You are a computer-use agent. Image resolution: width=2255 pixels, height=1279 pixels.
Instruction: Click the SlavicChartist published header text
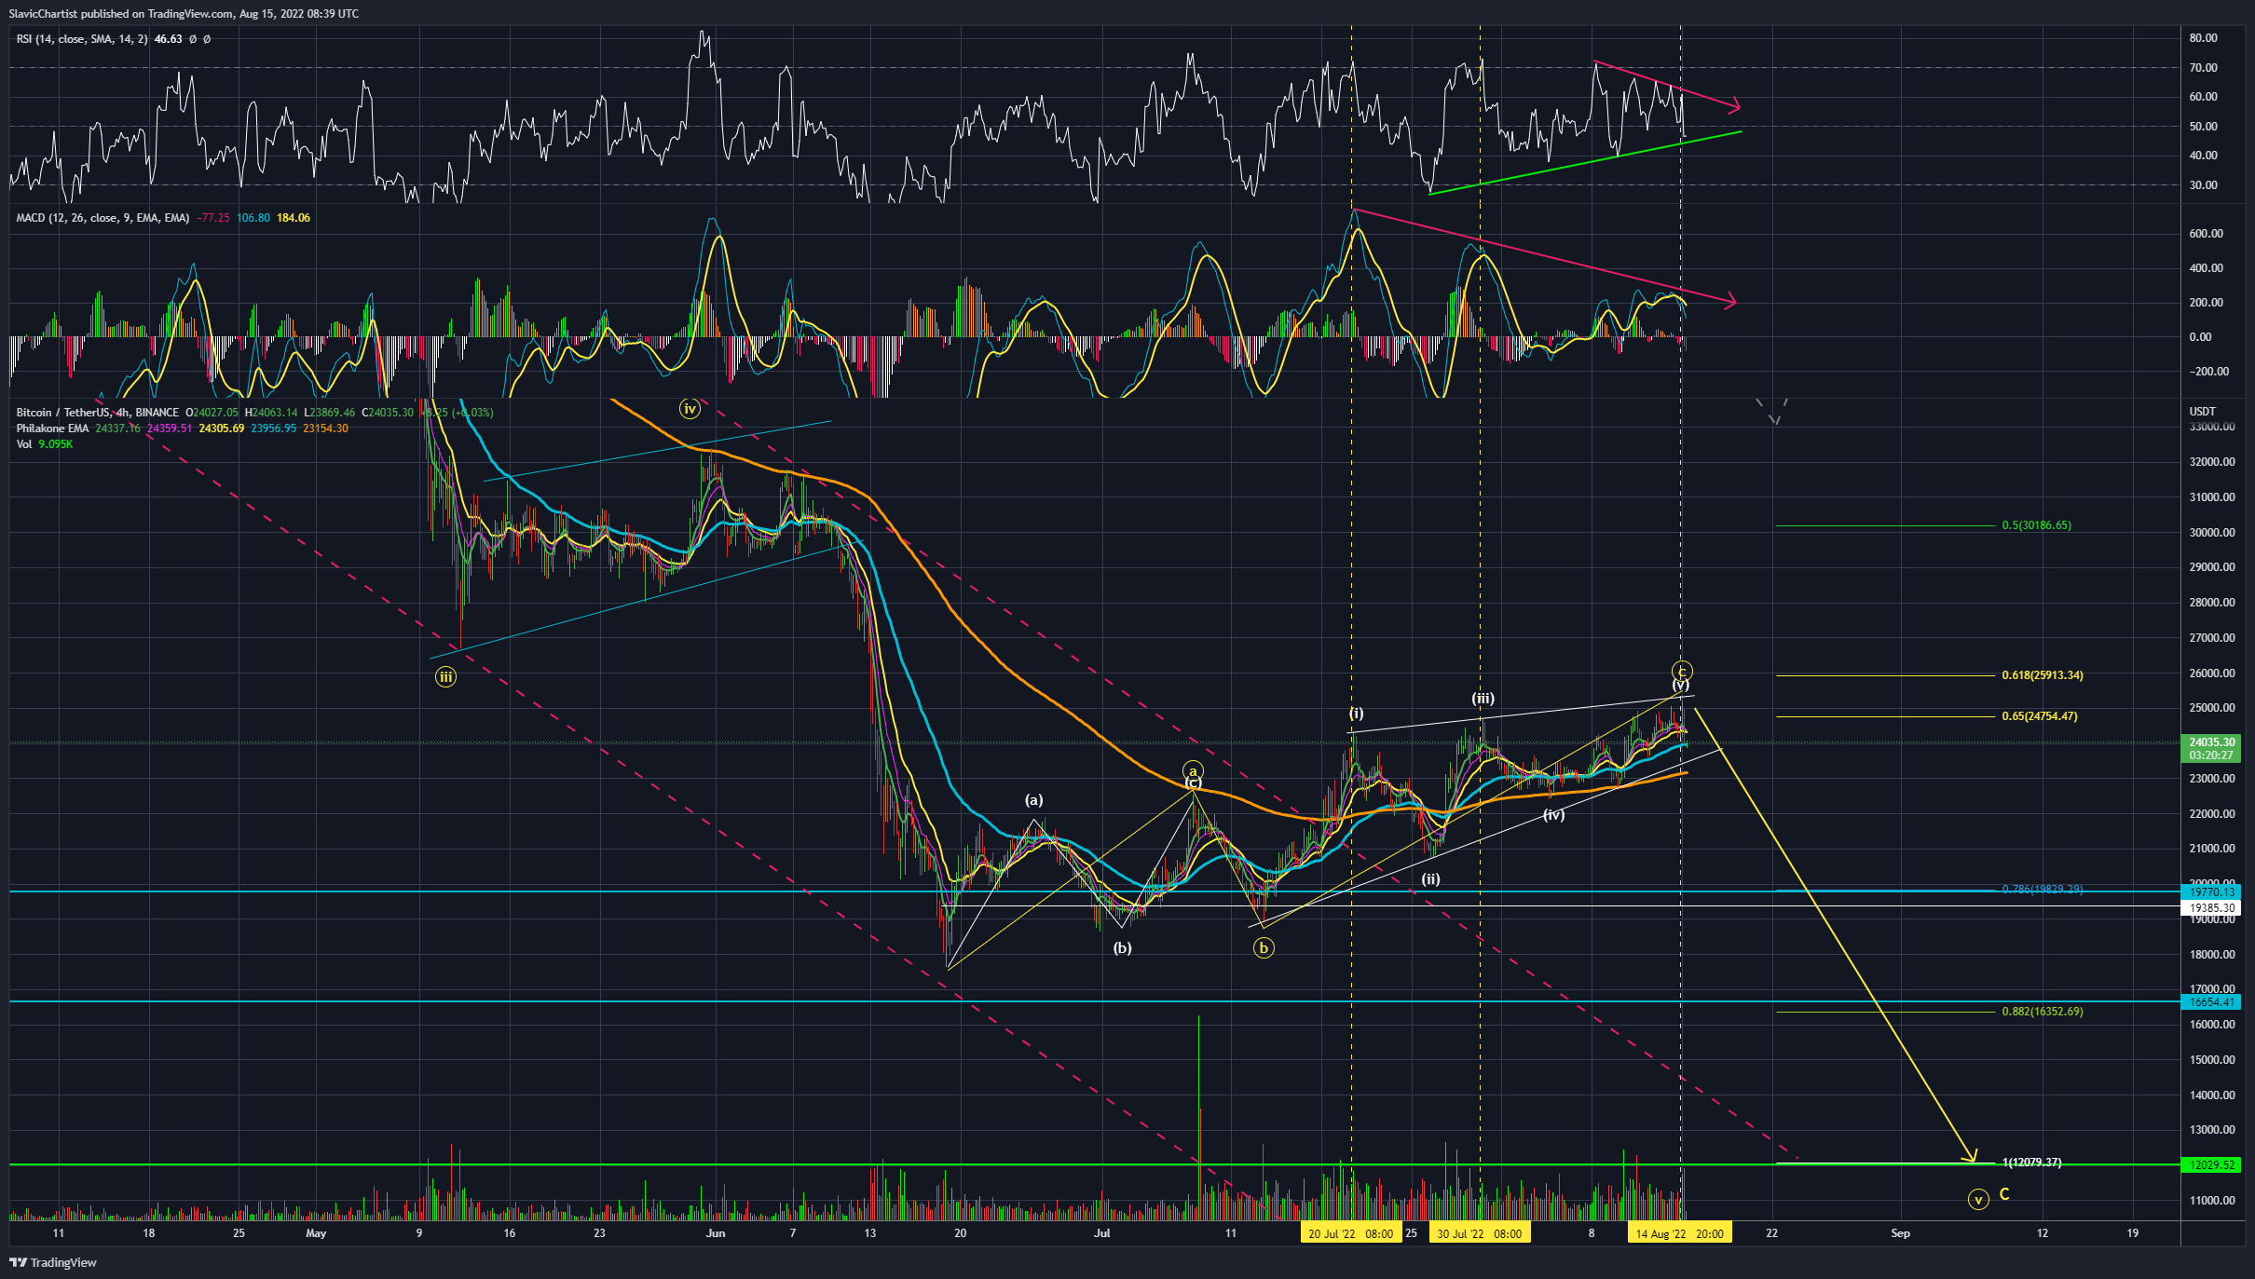(184, 14)
